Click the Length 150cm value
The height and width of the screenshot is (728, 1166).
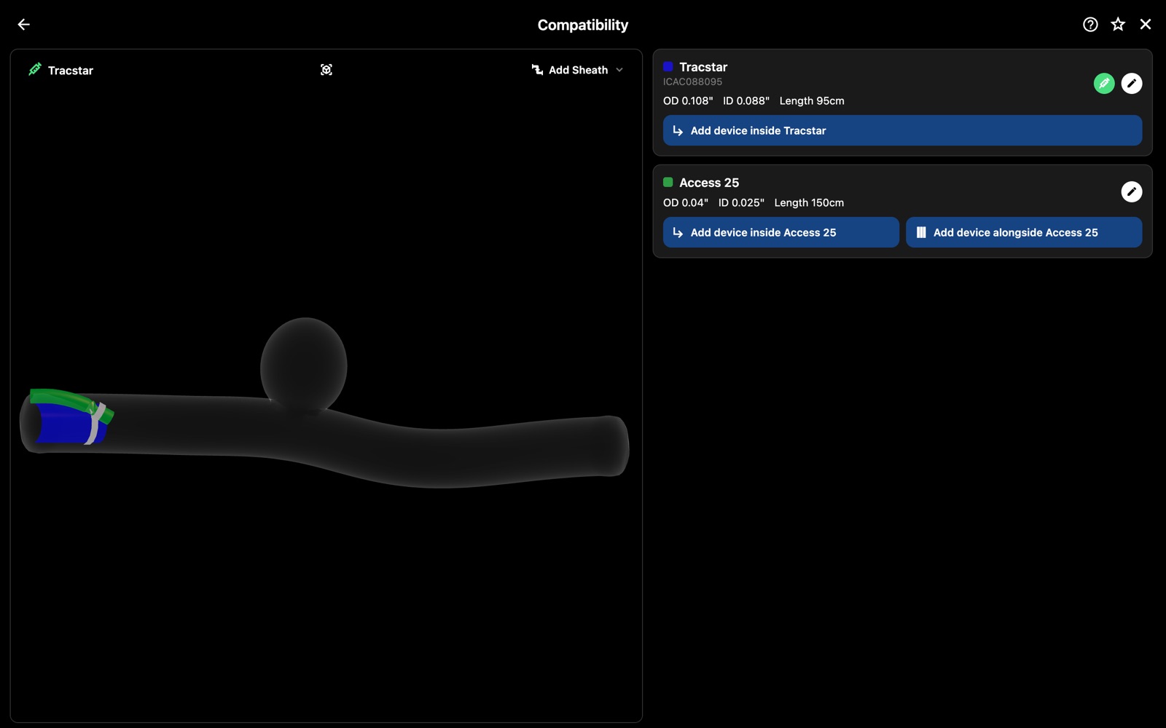[x=809, y=203]
